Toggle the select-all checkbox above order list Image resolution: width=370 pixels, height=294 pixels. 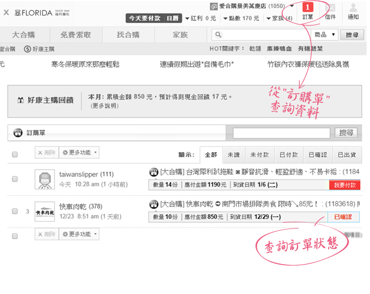coord(15,154)
